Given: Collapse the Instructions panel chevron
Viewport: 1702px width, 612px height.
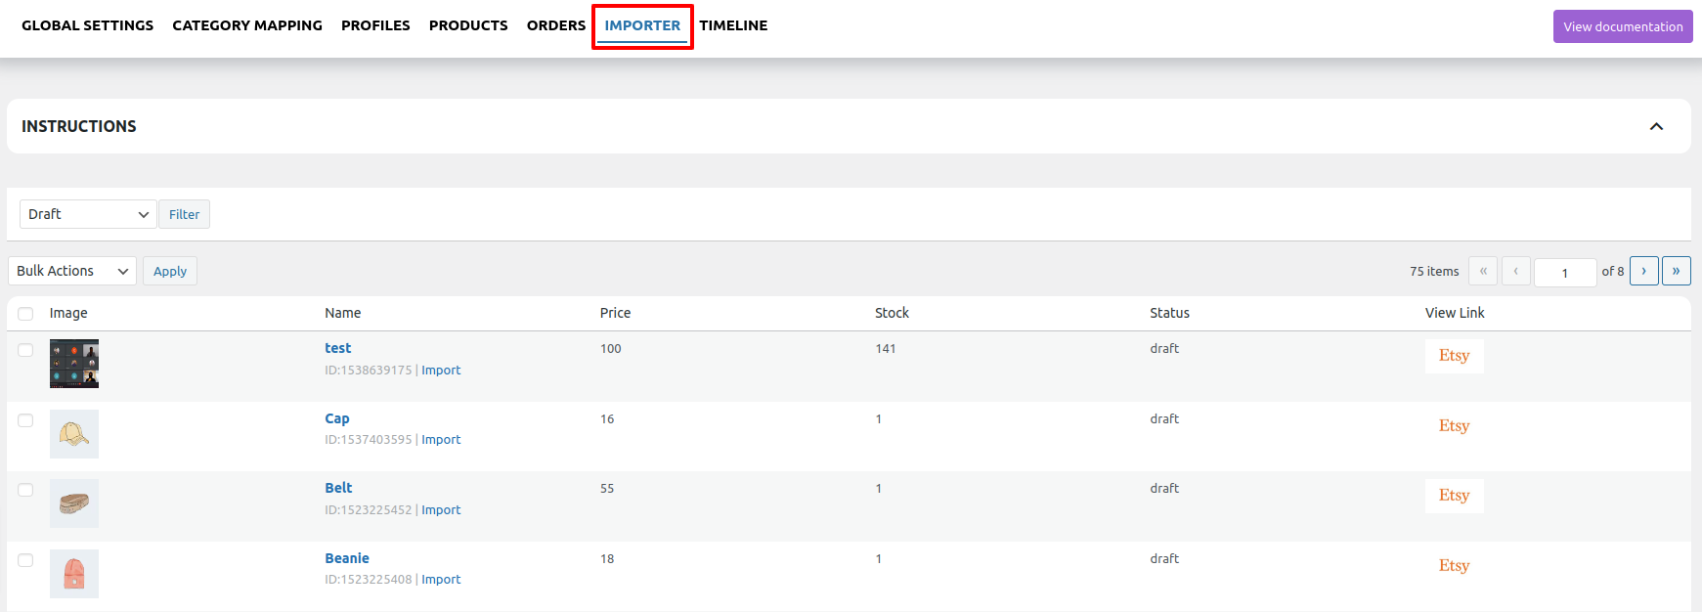Looking at the screenshot, I should 1656,126.
